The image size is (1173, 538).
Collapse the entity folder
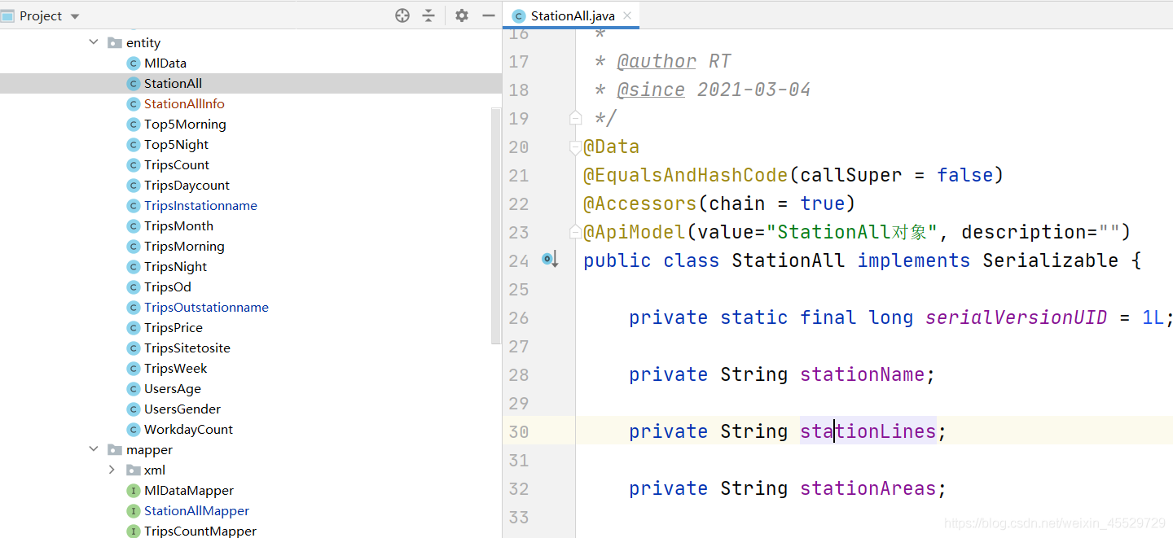point(94,42)
